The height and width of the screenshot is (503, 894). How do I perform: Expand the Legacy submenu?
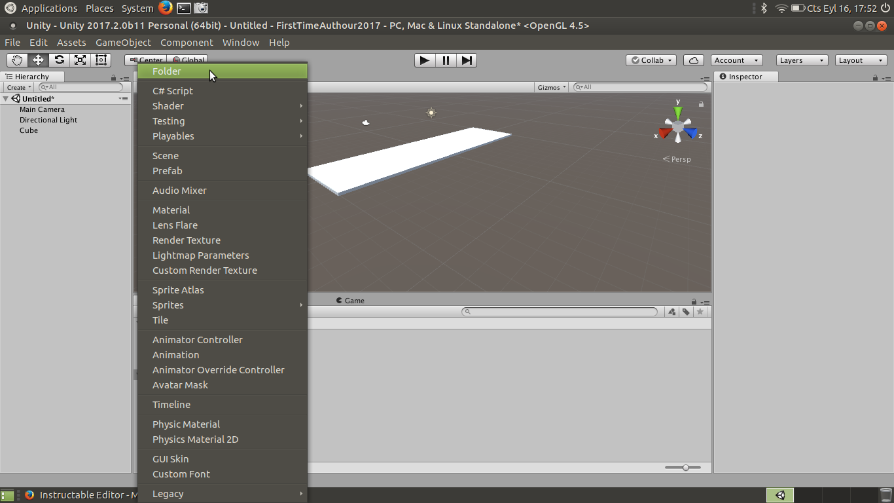(223, 494)
